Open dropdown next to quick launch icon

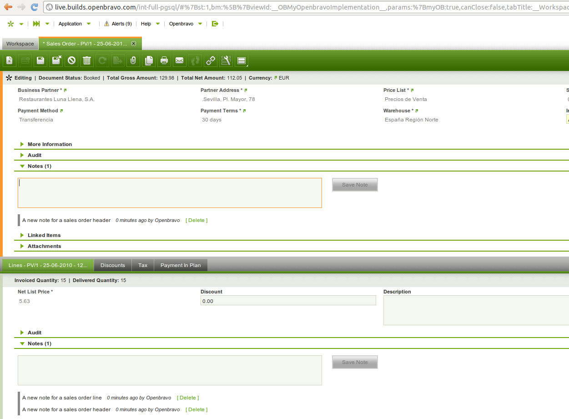(47, 24)
